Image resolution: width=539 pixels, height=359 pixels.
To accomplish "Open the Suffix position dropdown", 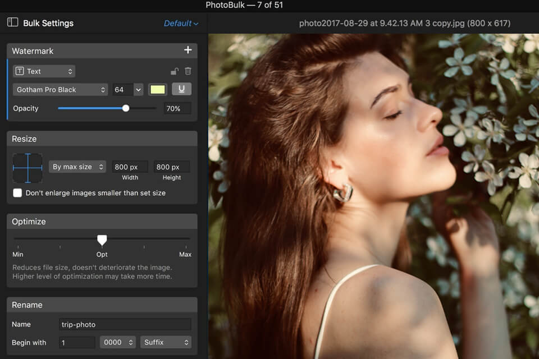I will pyautogui.click(x=166, y=343).
